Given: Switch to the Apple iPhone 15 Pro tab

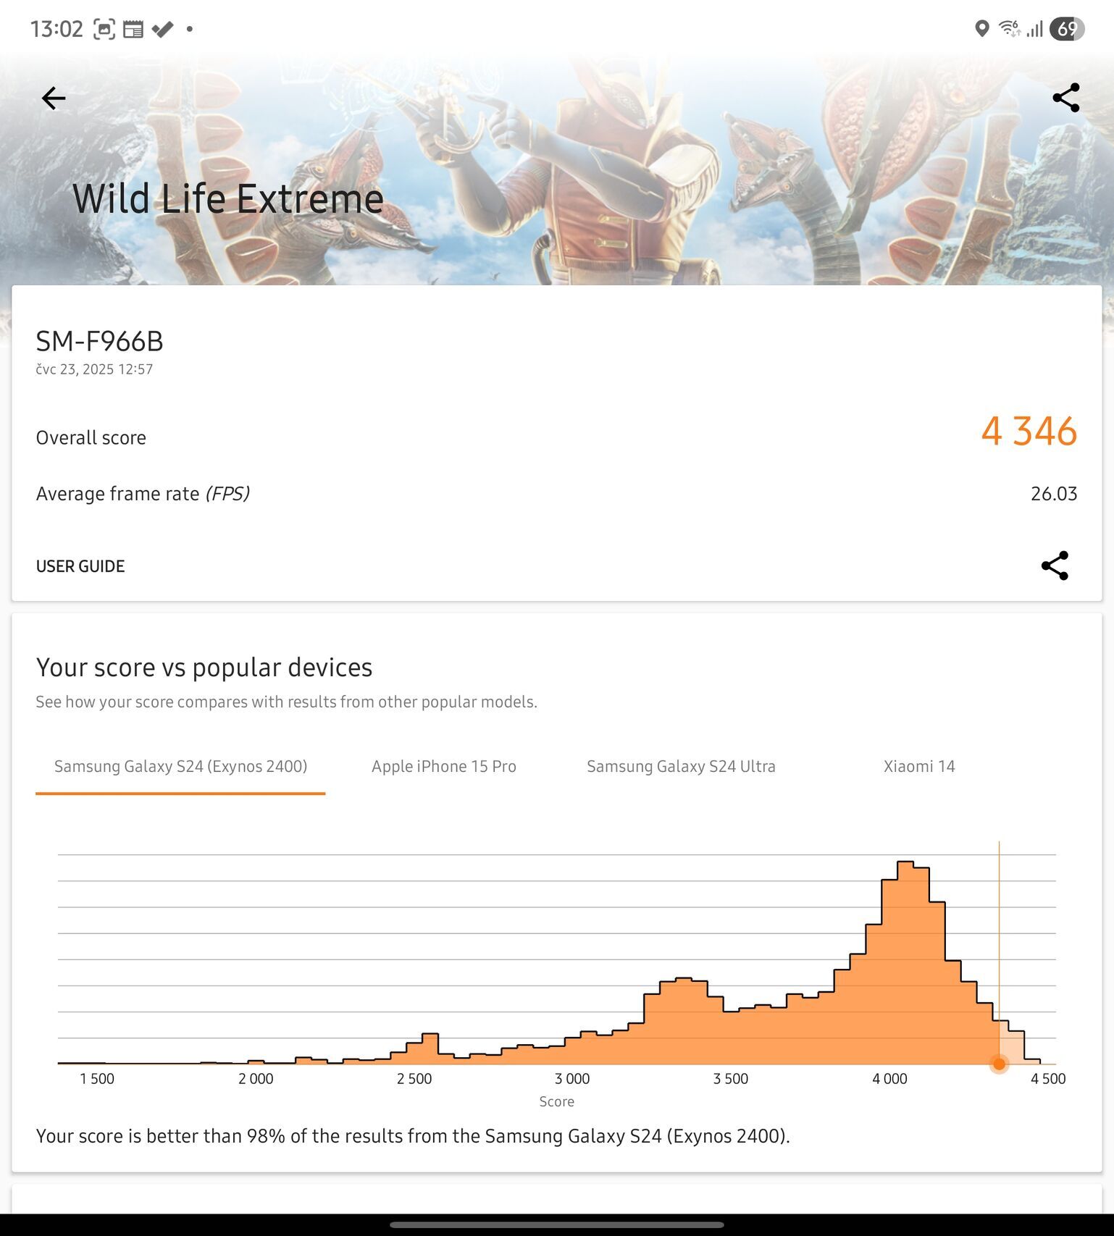Looking at the screenshot, I should pos(443,766).
